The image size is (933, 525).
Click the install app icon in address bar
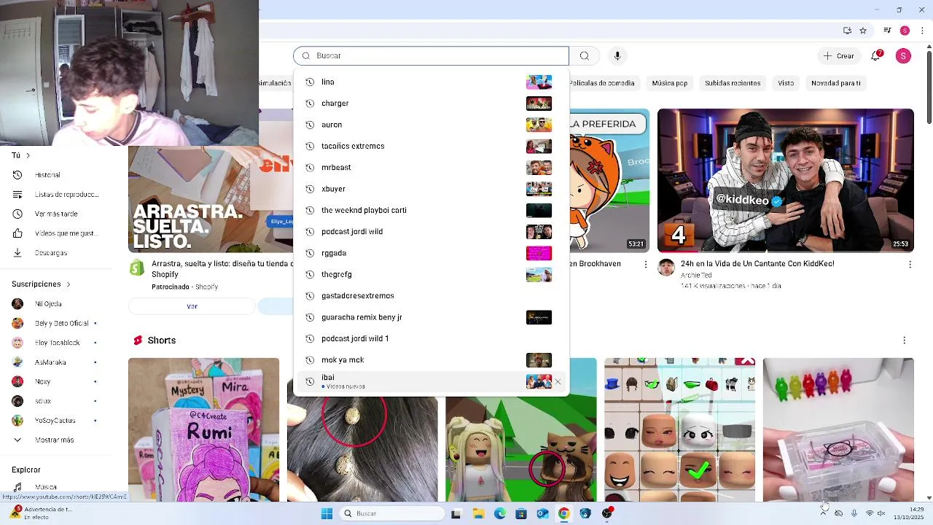click(x=847, y=31)
